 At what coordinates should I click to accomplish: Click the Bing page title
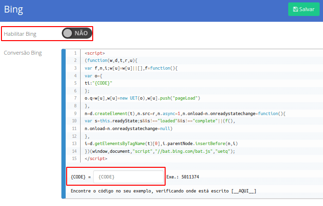click(14, 10)
